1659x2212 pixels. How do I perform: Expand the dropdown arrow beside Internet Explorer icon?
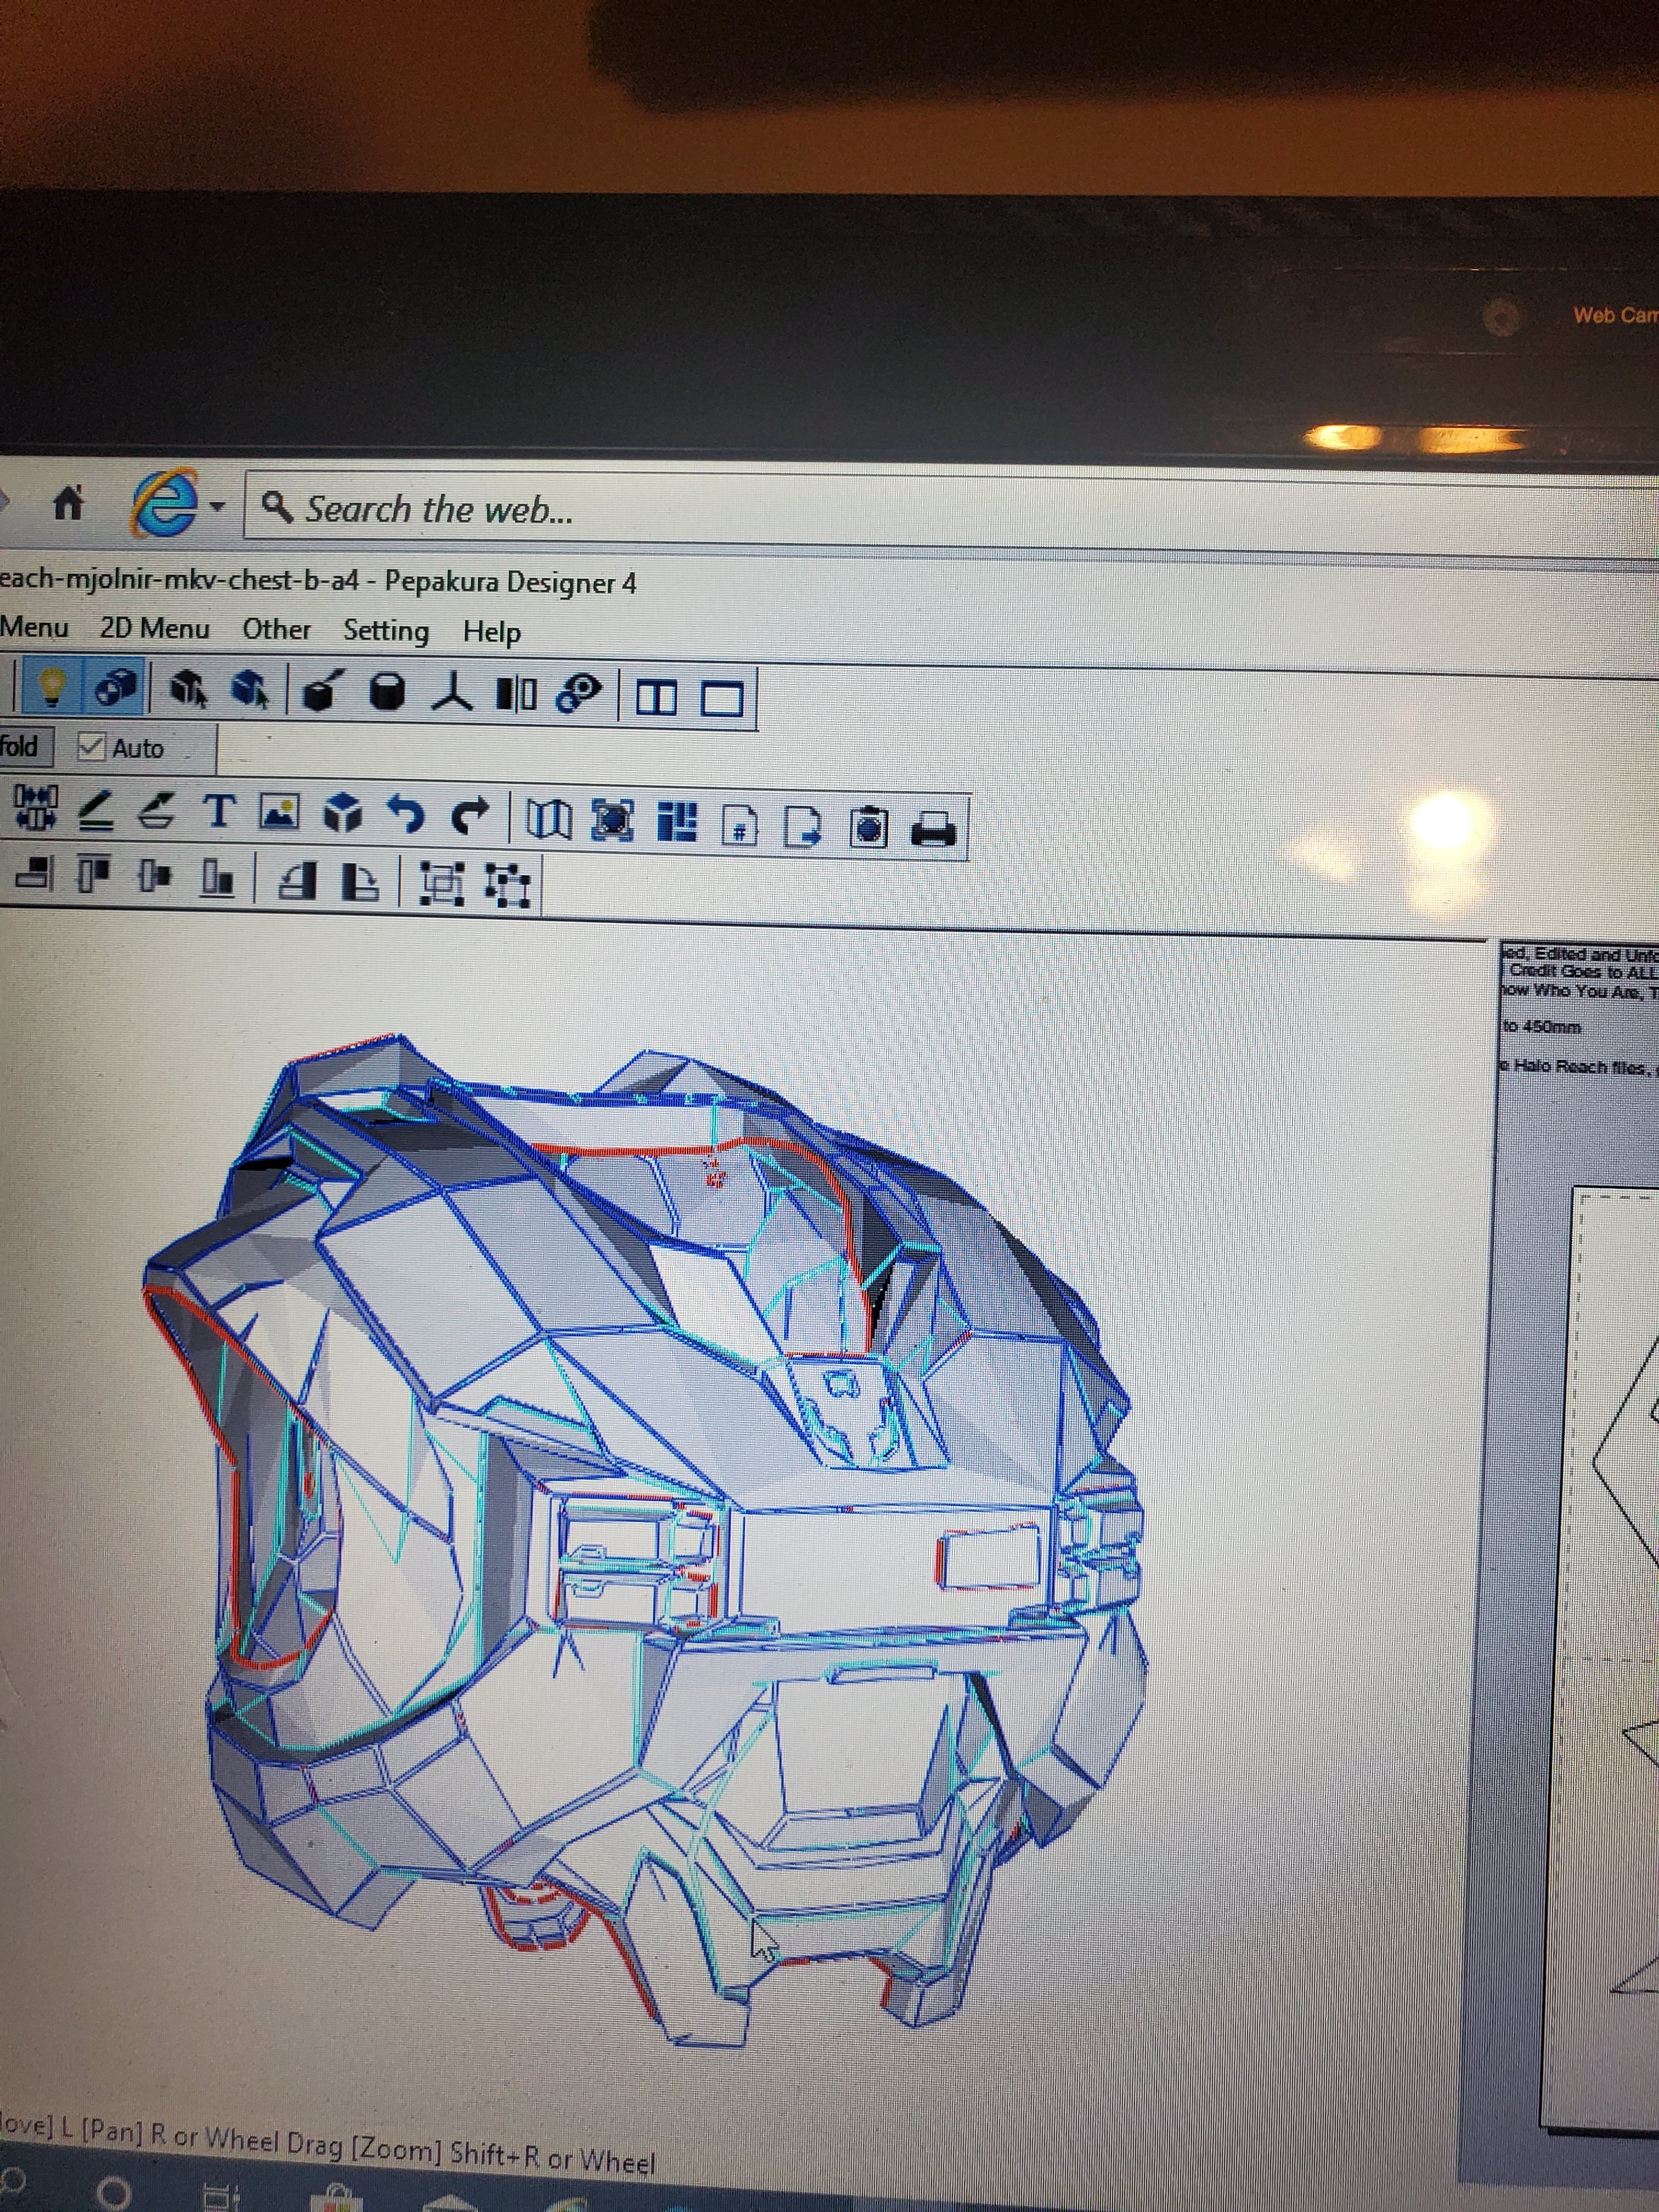point(217,506)
